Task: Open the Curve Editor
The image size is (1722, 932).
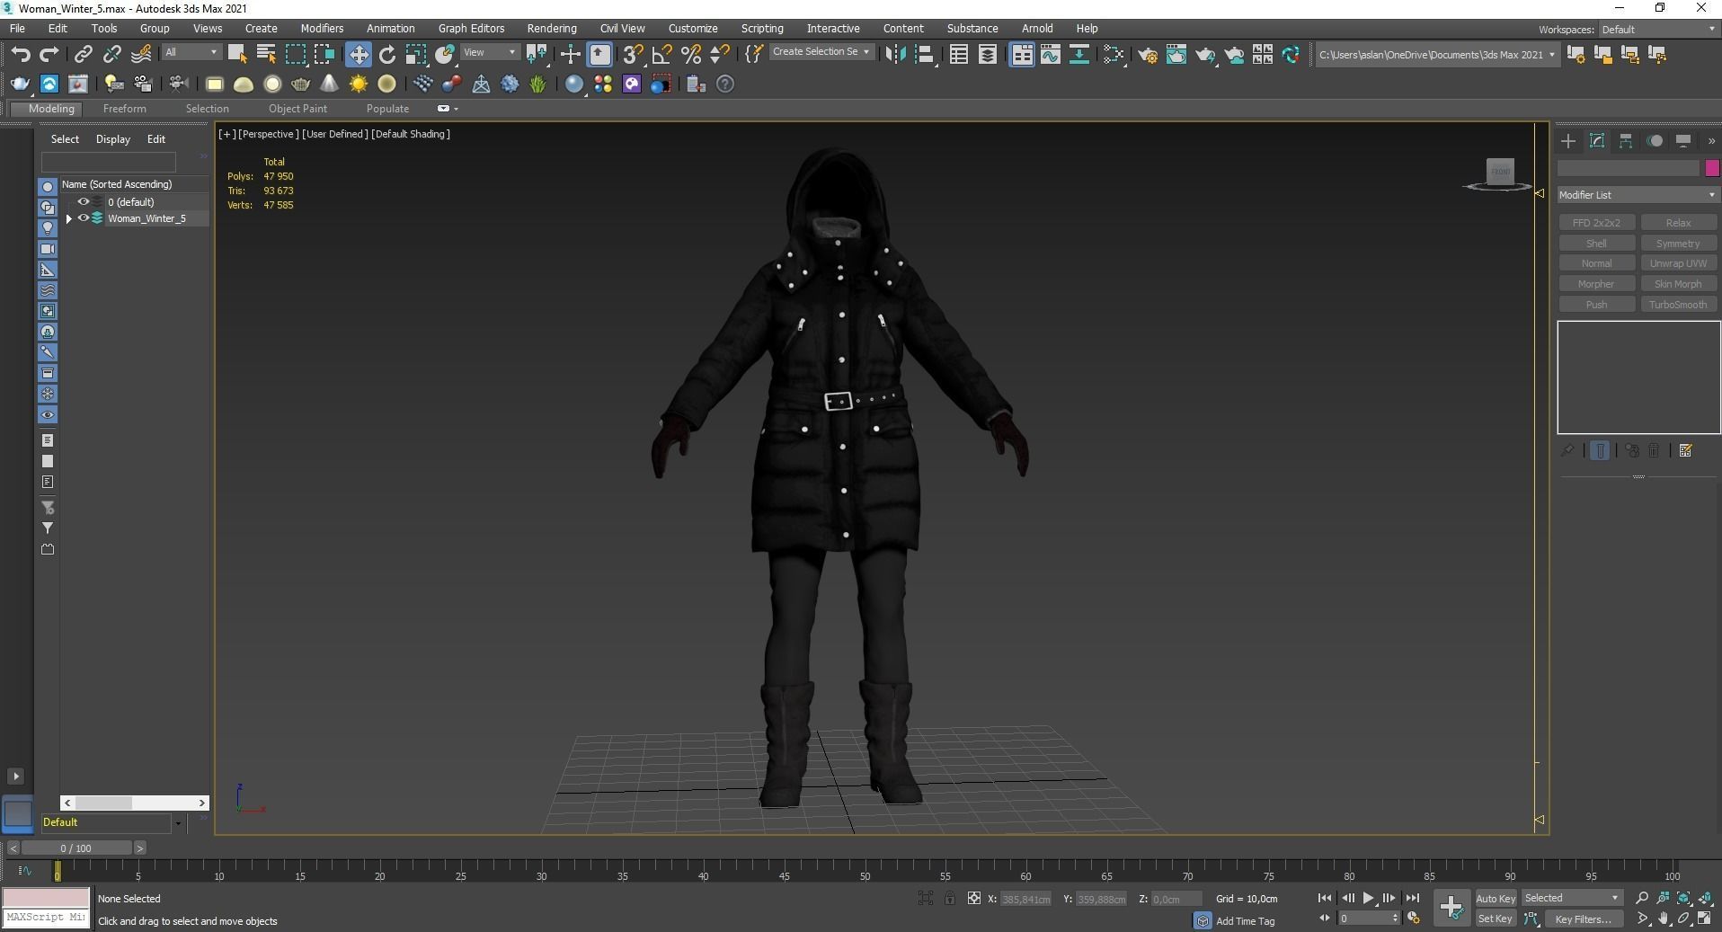Action: click(1051, 55)
